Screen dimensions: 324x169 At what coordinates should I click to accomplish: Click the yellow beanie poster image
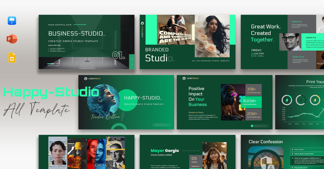[77, 153]
